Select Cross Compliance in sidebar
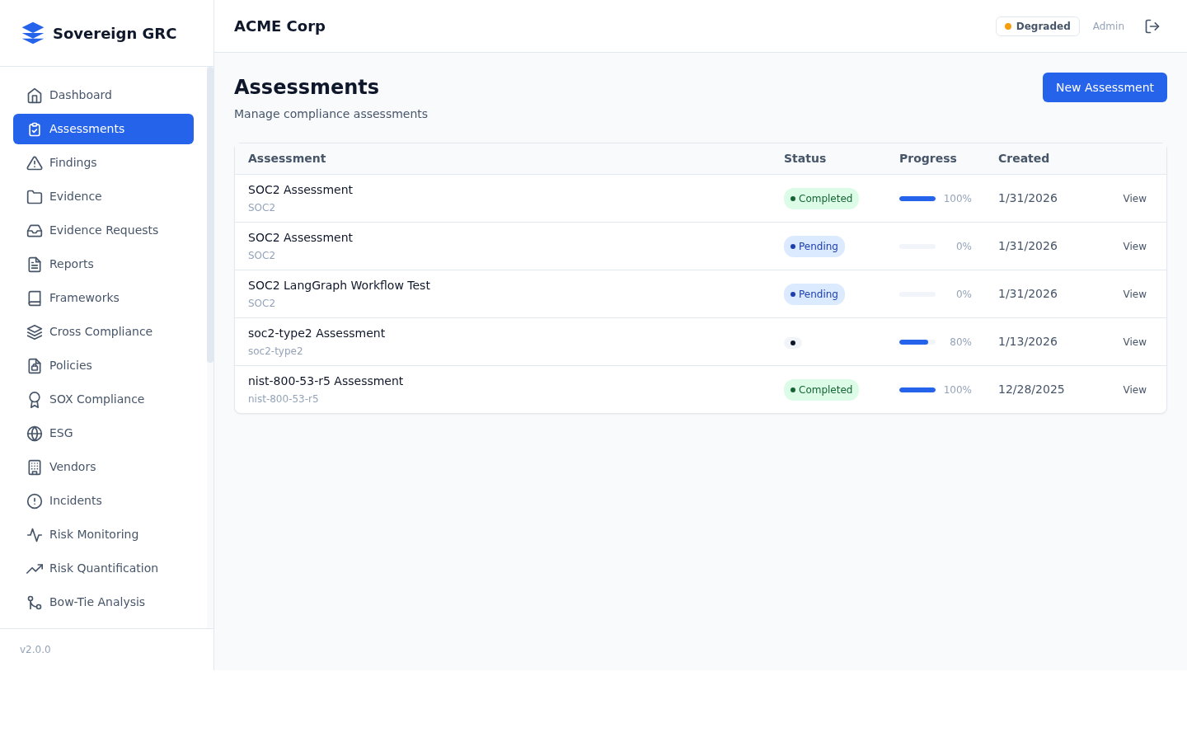Screen dimensions: 1187x742 click(x=101, y=331)
